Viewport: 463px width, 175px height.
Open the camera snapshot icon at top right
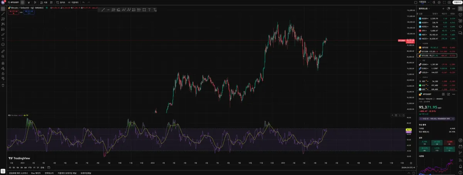click(449, 2)
